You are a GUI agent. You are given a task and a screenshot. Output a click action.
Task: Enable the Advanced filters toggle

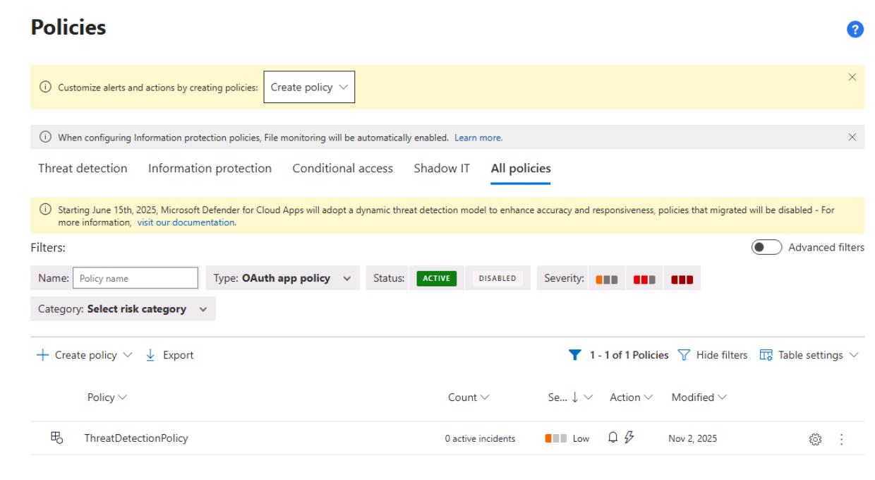[x=767, y=247]
